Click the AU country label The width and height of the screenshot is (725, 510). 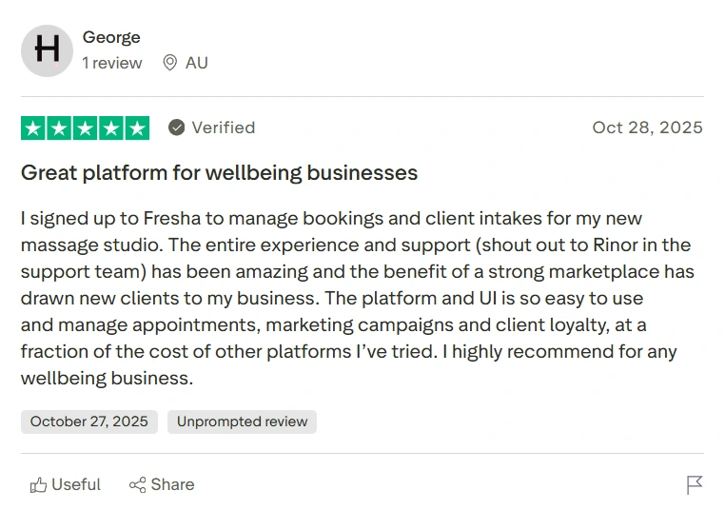pos(197,63)
